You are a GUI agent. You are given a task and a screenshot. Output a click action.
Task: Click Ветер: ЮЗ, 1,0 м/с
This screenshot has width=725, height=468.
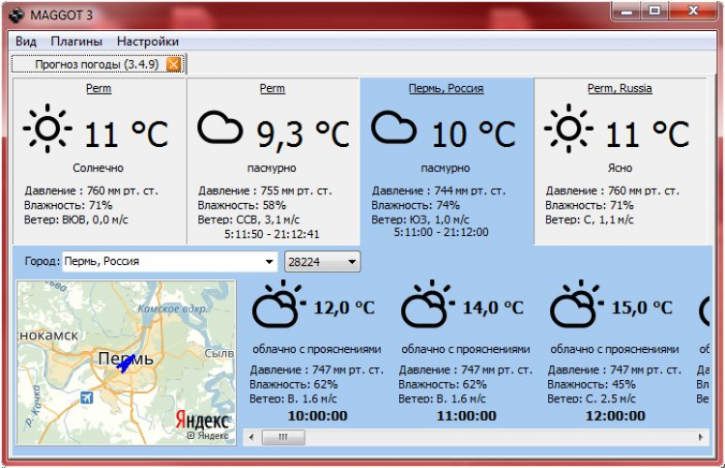(420, 219)
